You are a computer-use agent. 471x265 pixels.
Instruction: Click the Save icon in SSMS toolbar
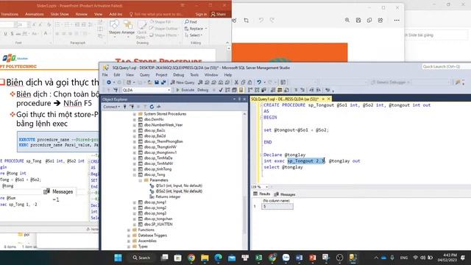point(157,82)
